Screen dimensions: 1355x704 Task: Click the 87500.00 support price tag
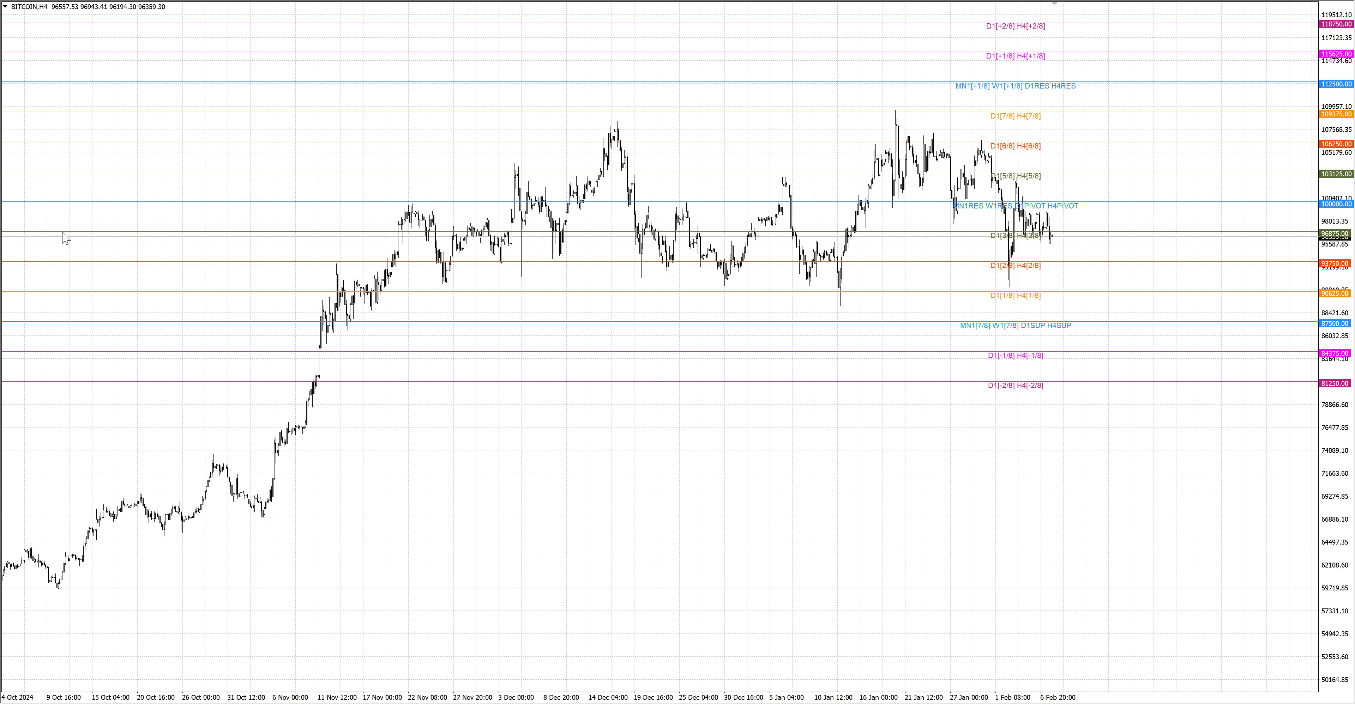[x=1335, y=324]
